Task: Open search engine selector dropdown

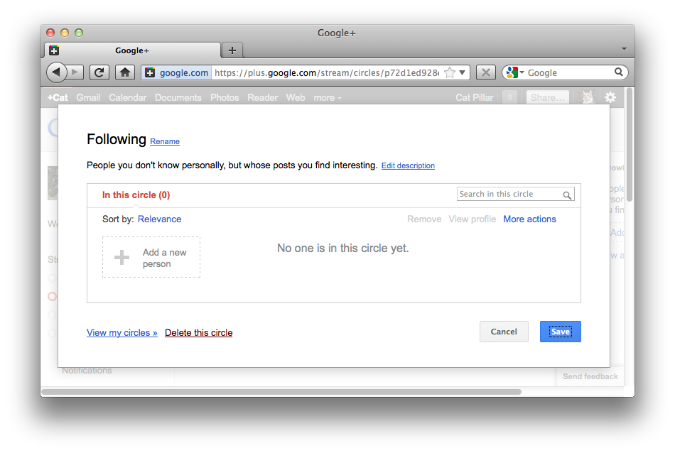Action: pos(515,72)
